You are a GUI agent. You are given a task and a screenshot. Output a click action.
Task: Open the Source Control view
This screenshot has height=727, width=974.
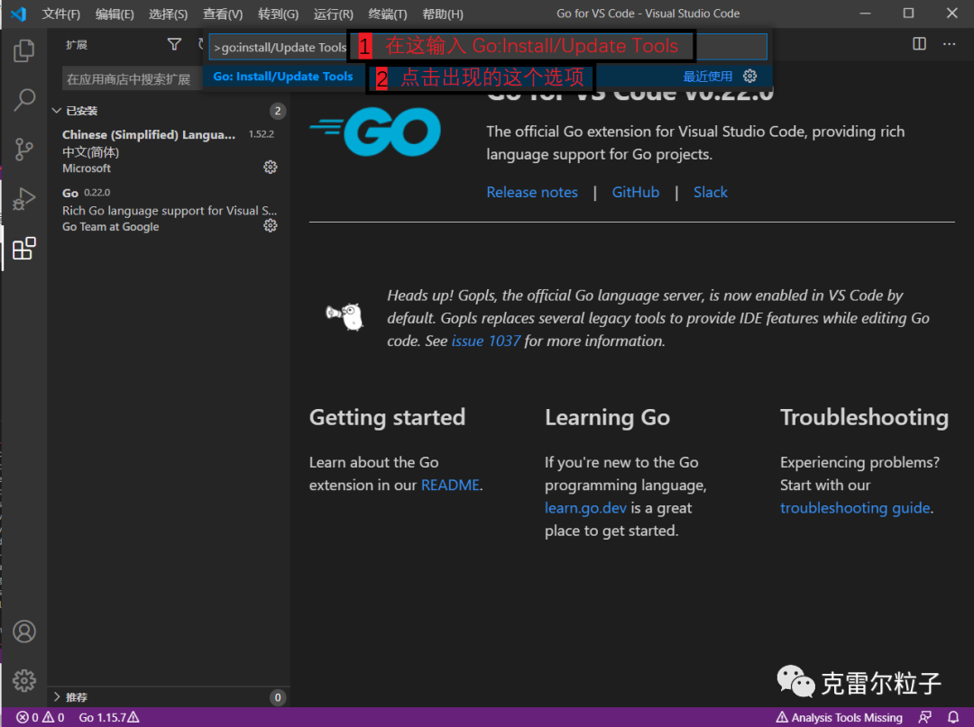coord(23,150)
